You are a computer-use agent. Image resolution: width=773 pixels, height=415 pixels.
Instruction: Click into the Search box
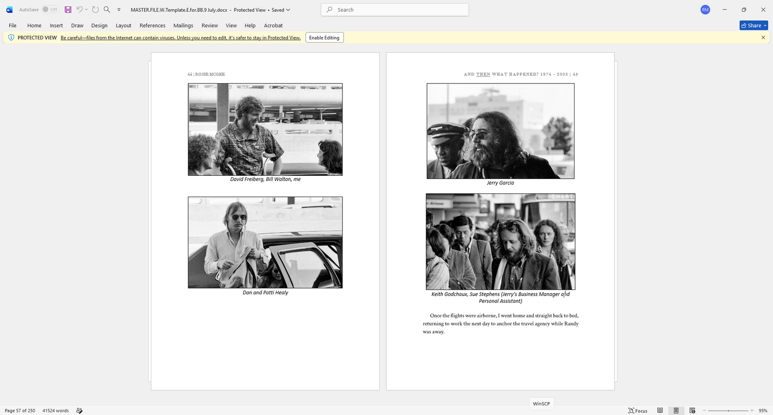(395, 10)
